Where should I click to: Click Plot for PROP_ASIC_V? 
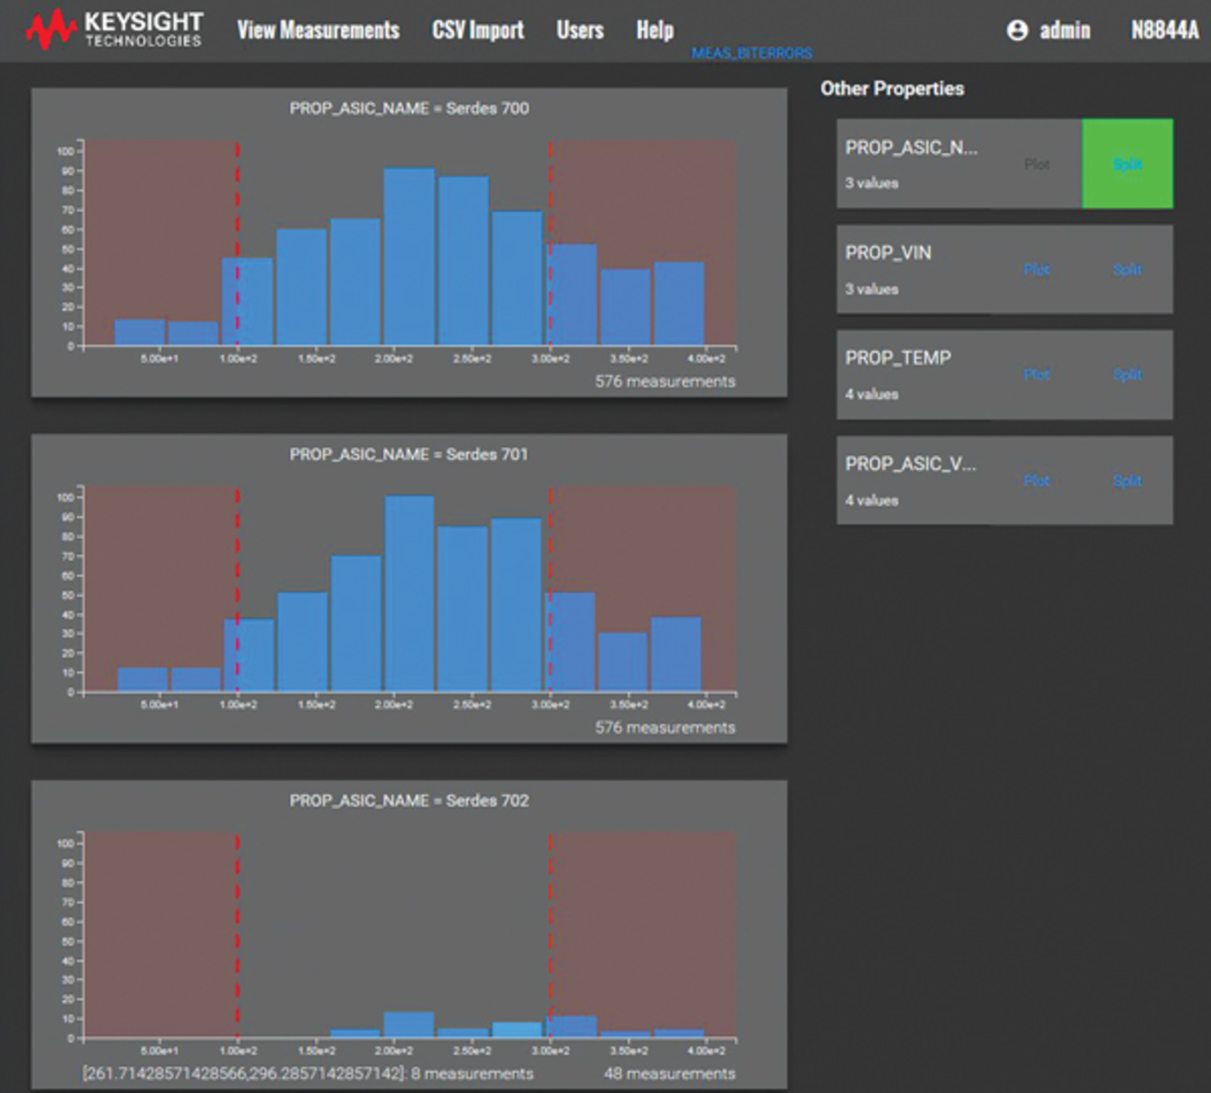tap(1038, 481)
